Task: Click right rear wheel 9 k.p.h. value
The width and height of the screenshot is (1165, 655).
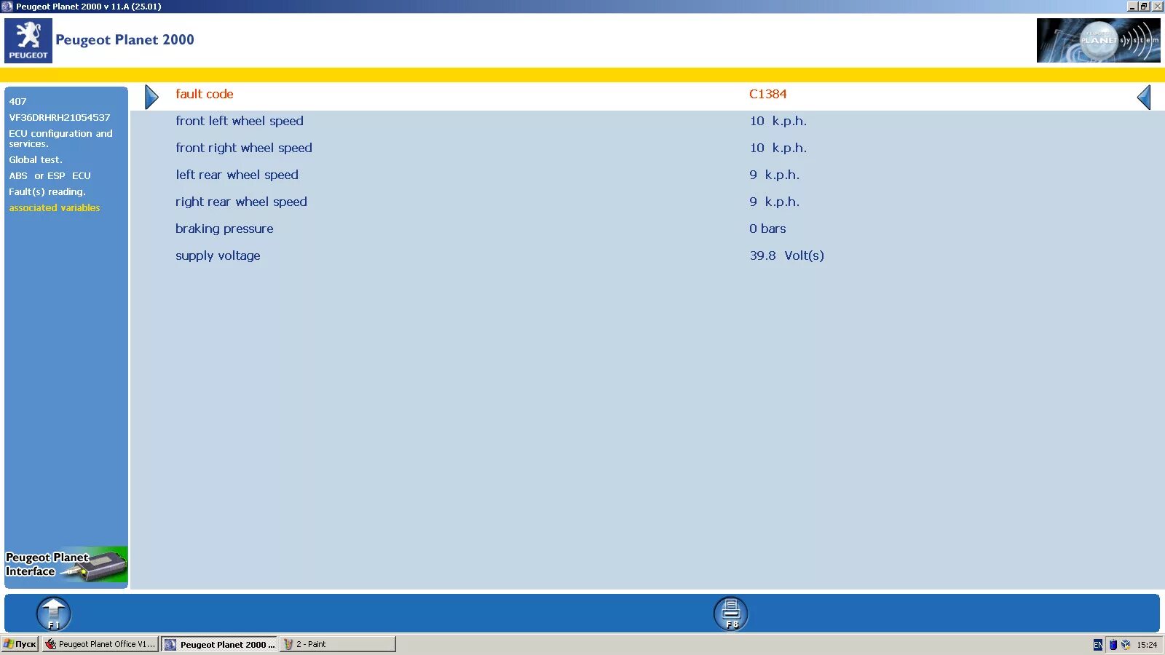Action: point(775,202)
